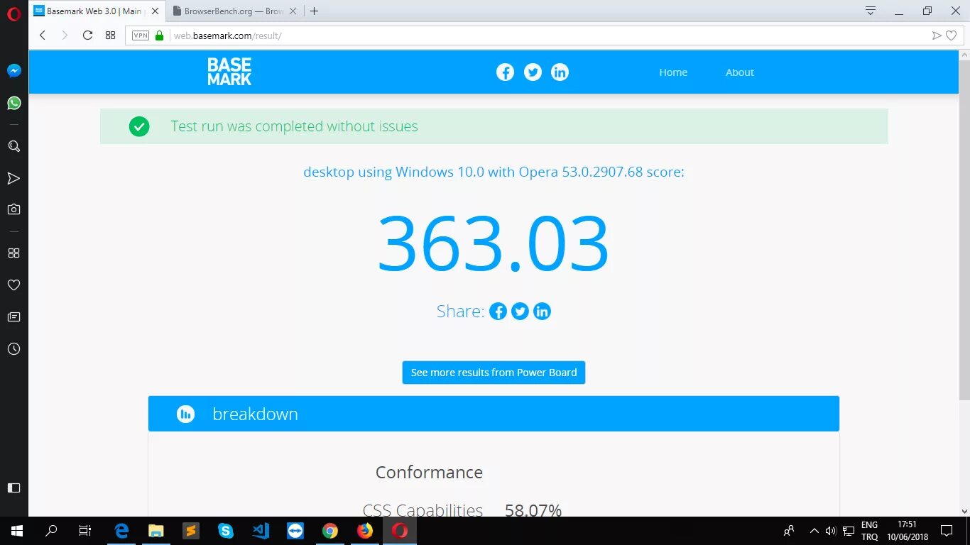The width and height of the screenshot is (970, 545).
Task: Show hidden system tray icons
Action: tap(814, 531)
